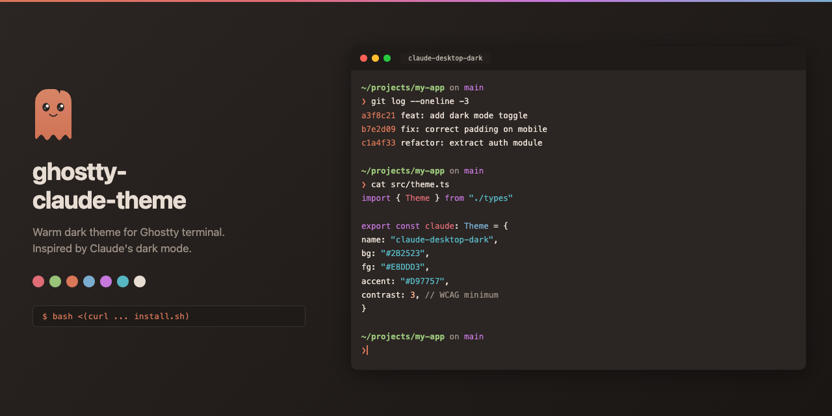
Task: Pick the orange palette swatch
Action: point(72,281)
